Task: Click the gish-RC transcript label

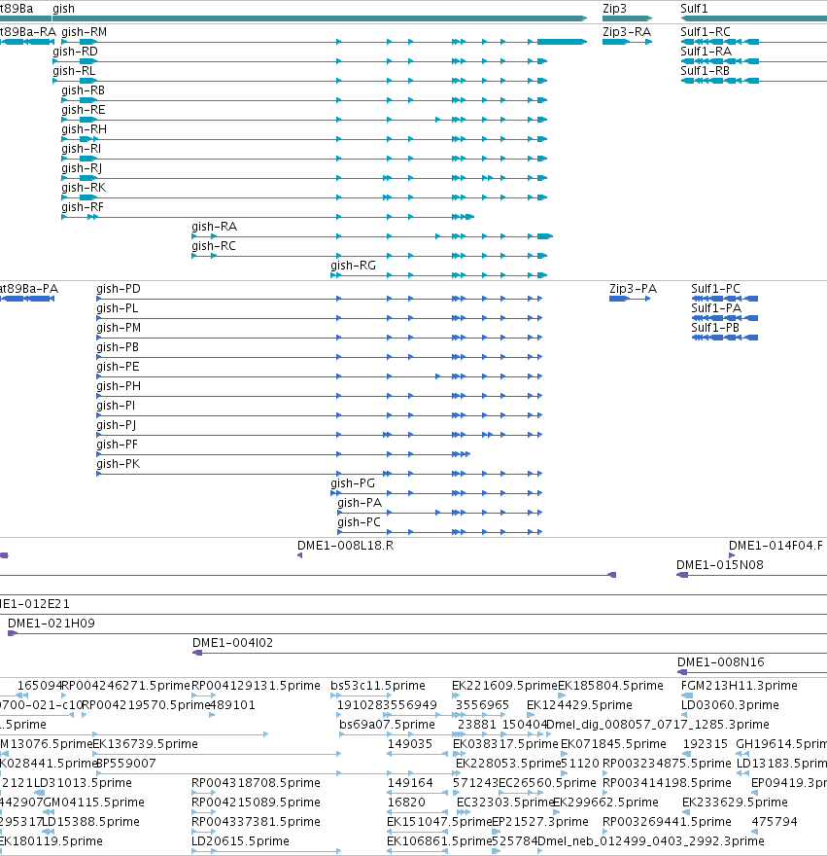Action: [x=214, y=246]
